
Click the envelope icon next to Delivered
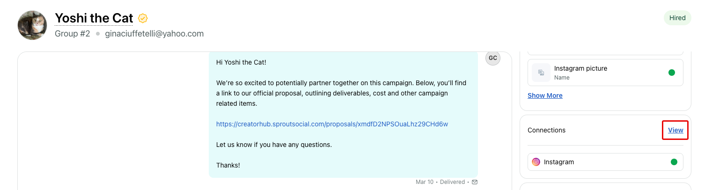tap(475, 182)
